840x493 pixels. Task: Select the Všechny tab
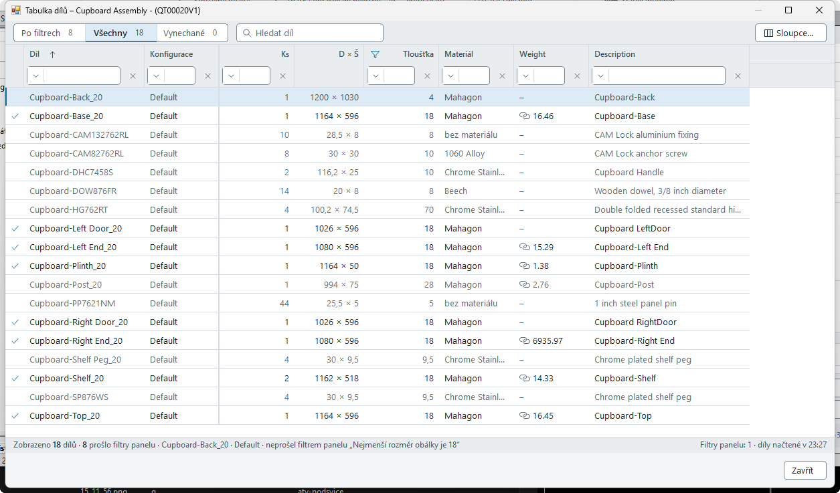pyautogui.click(x=121, y=33)
